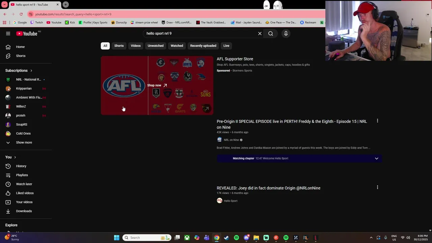Click the YouTube logo
Screen dimensions: 432x243
27,33
